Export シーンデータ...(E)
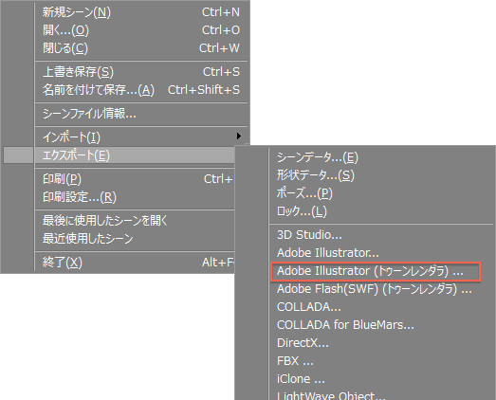Image resolution: width=496 pixels, height=400 pixels. (x=381, y=157)
